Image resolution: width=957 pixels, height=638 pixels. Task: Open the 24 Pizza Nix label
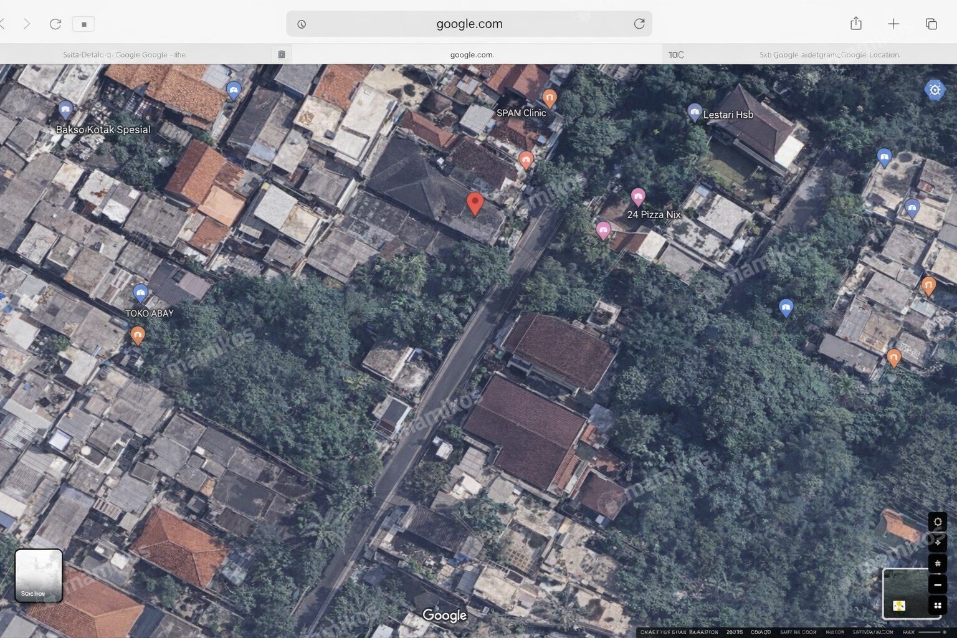(654, 214)
